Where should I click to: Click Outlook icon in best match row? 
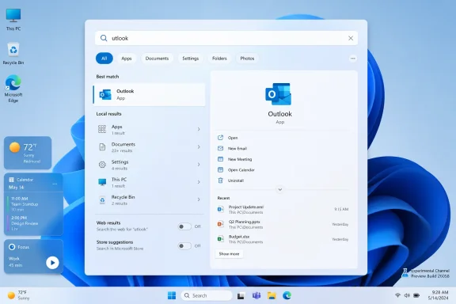105,94
